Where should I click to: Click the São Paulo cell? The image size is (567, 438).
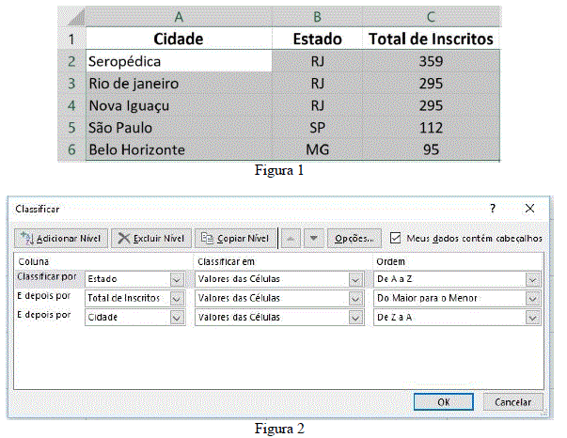[179, 128]
